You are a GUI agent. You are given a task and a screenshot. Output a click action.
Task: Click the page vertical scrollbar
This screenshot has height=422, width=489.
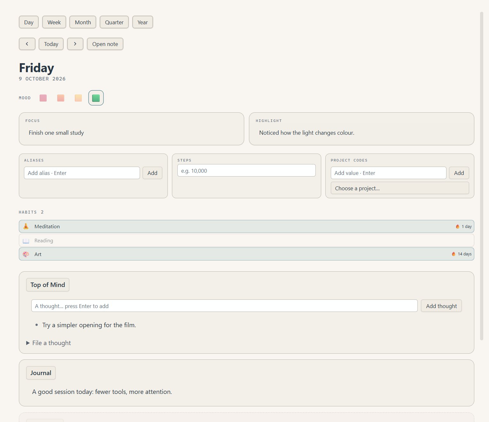point(482,176)
